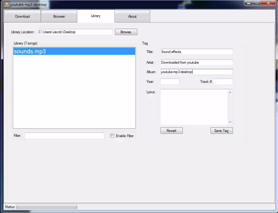Click the Artist field
The image size is (278, 213).
pos(196,62)
